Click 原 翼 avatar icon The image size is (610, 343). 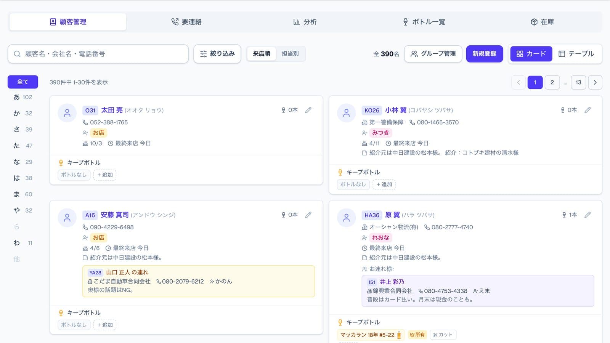pyautogui.click(x=347, y=218)
